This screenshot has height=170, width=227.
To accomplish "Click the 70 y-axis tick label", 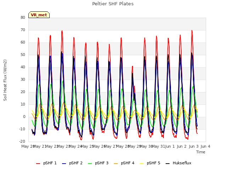I will [x=23, y=30].
